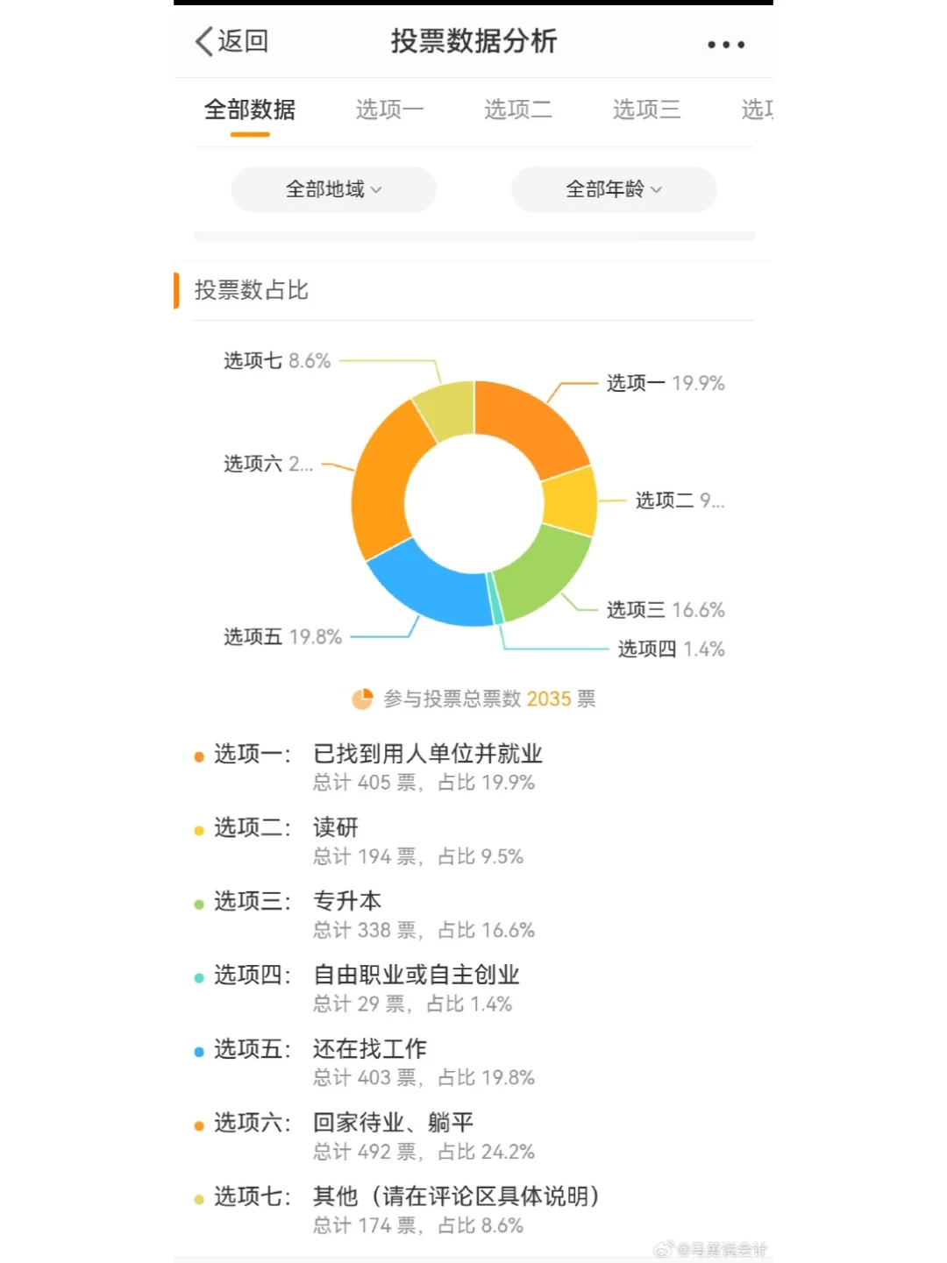This screenshot has height=1263, width=947.
Task: Click the pie chart icon beside 参与投票总票数
Action: click(362, 699)
